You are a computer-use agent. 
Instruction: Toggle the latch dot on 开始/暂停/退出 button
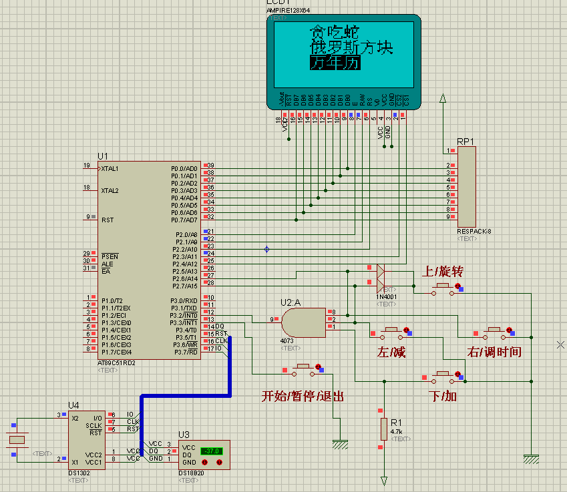click(x=318, y=366)
